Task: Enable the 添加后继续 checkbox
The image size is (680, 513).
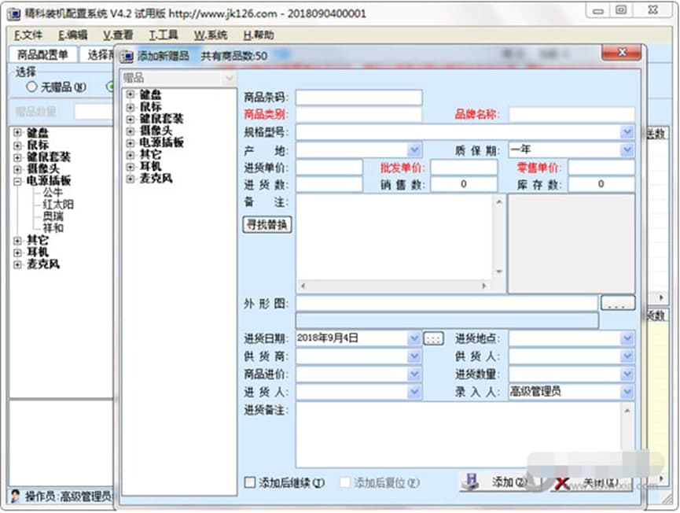Action: tap(250, 482)
